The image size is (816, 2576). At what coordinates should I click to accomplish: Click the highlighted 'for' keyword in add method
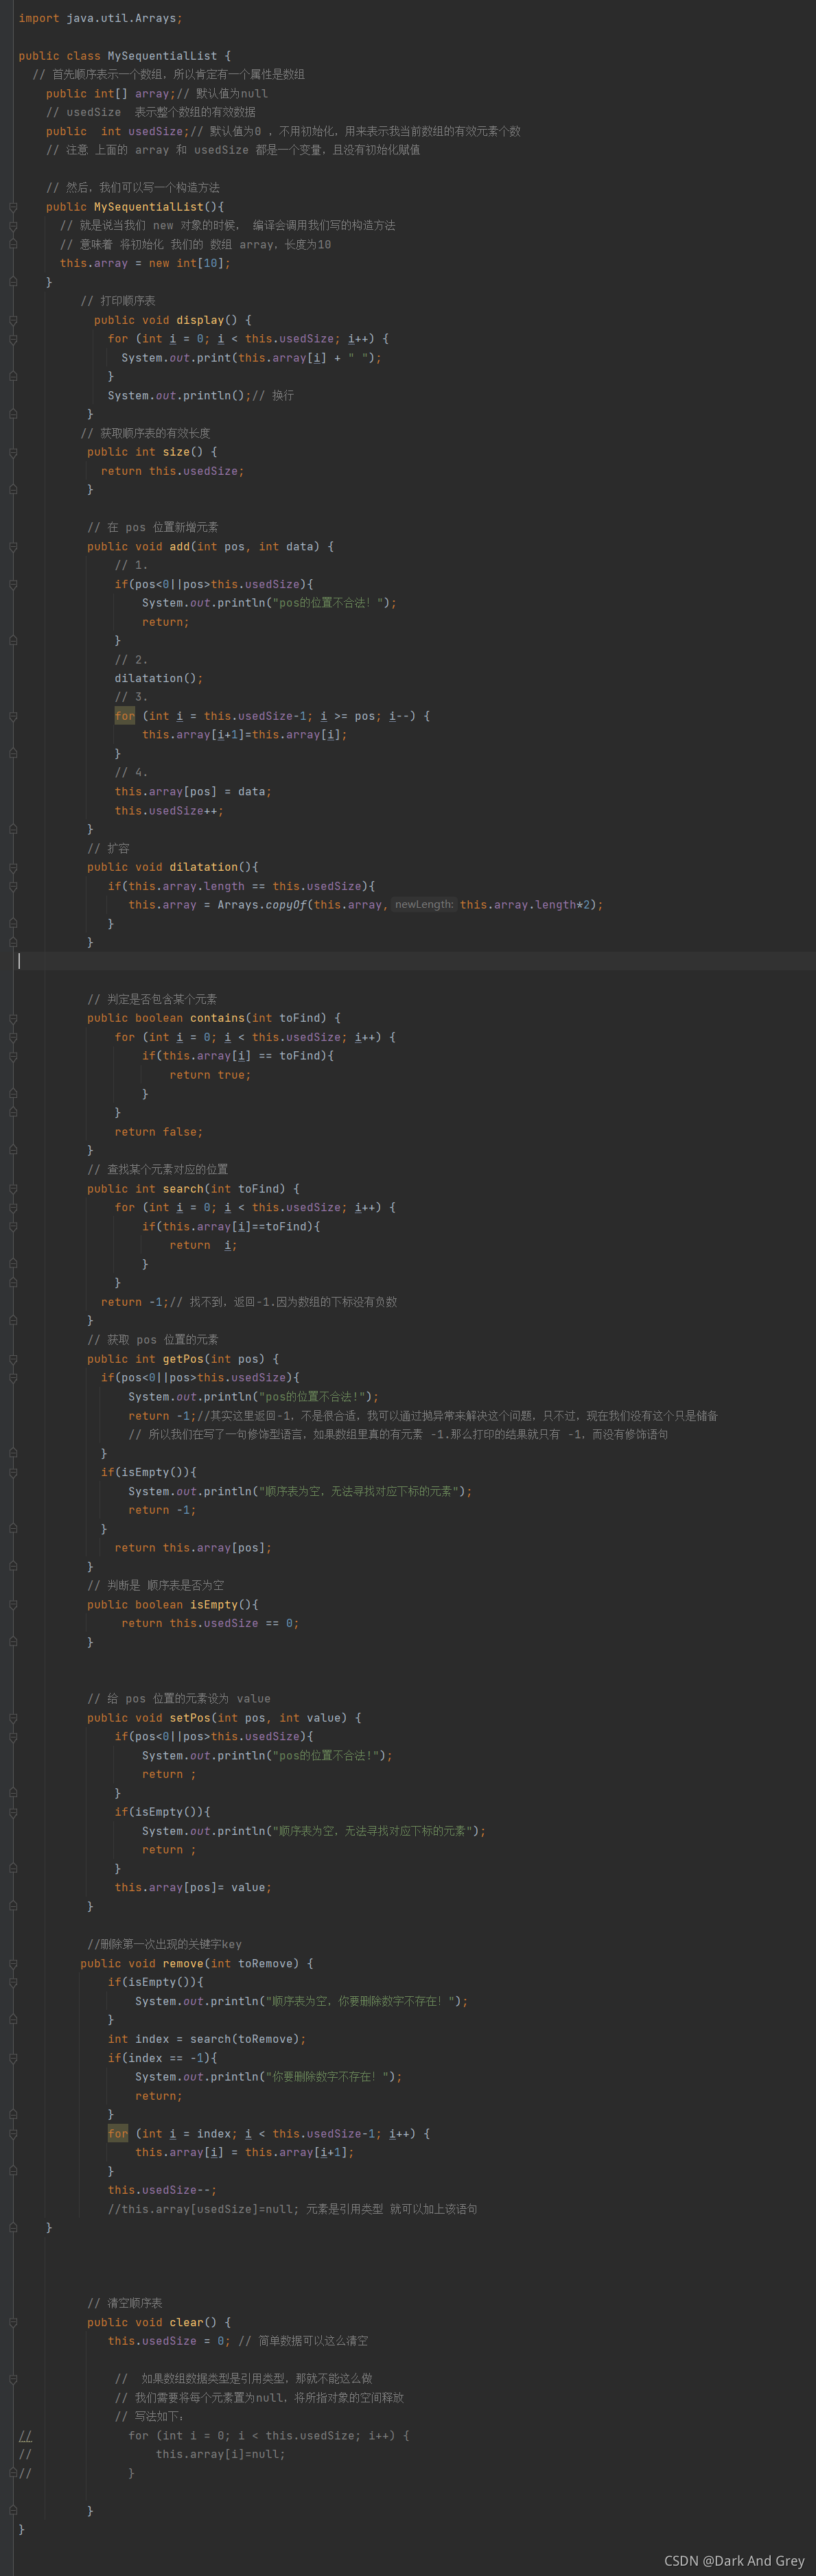coord(124,716)
